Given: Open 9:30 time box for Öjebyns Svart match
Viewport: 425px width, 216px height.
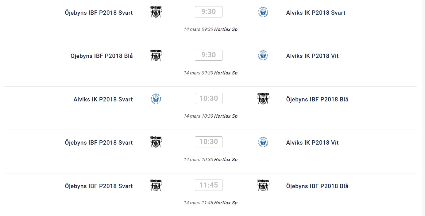Looking at the screenshot, I should point(209,12).
